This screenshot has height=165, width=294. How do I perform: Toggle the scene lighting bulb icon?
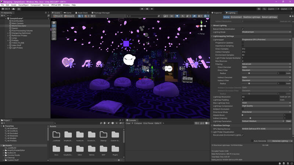pyautogui.click(x=177, y=16)
